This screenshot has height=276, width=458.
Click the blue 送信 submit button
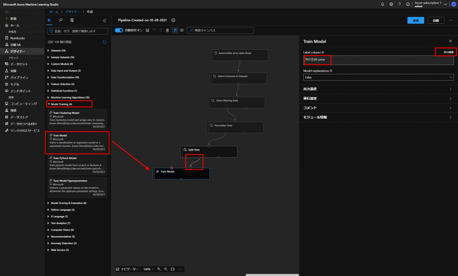416,20
